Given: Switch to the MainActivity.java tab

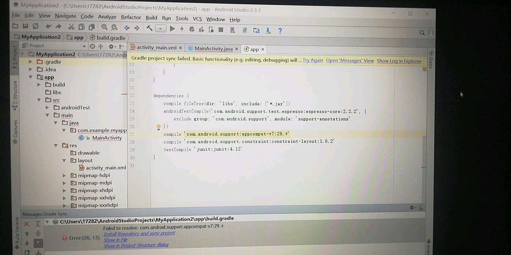Looking at the screenshot, I should [214, 49].
